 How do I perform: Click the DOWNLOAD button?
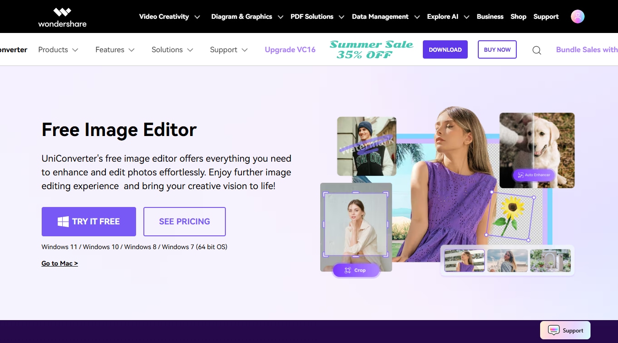click(x=445, y=49)
